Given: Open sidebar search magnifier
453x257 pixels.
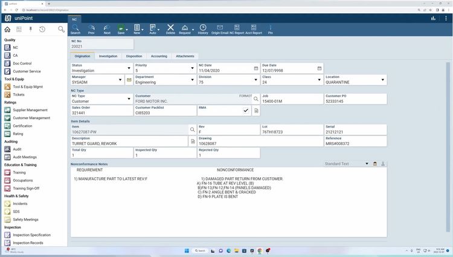Looking at the screenshot, I should coord(61,29).
